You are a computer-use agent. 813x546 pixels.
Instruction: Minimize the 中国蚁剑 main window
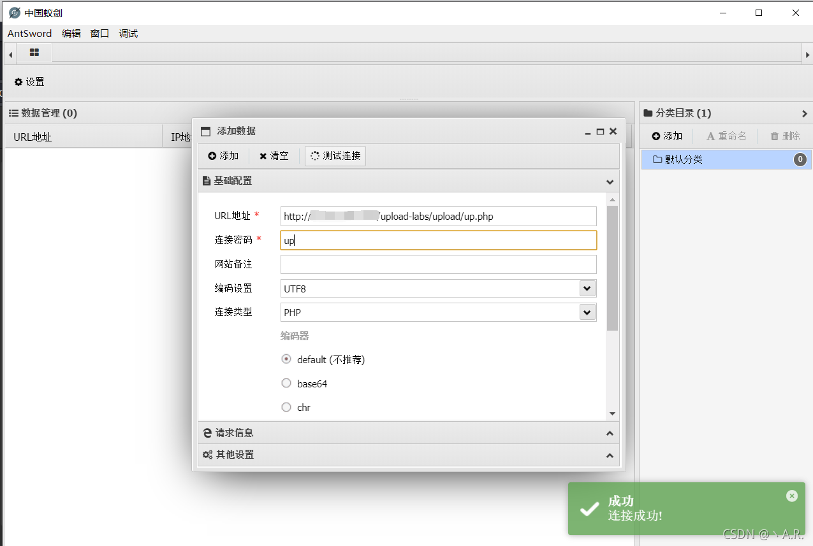click(722, 13)
